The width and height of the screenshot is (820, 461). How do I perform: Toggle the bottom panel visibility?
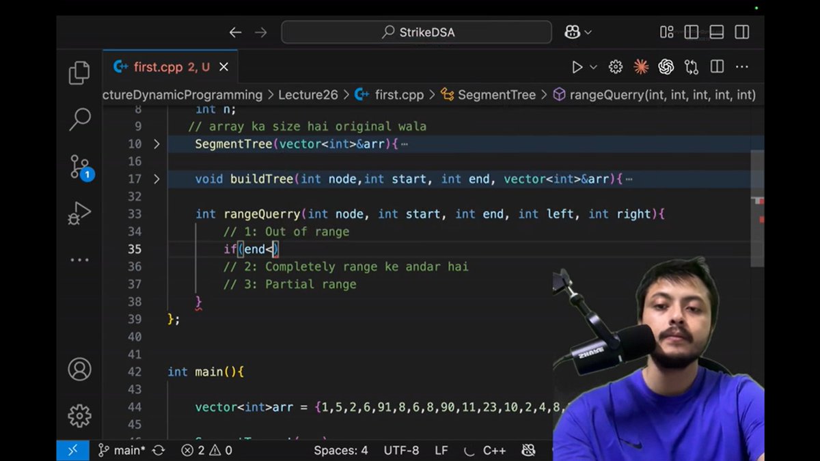(716, 32)
